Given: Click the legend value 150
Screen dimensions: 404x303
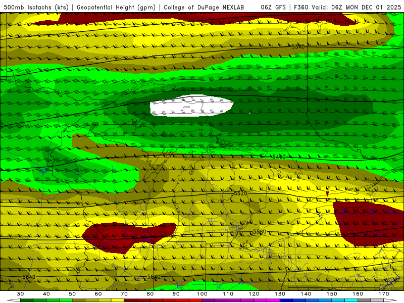Looking at the screenshot, I should (332, 294).
